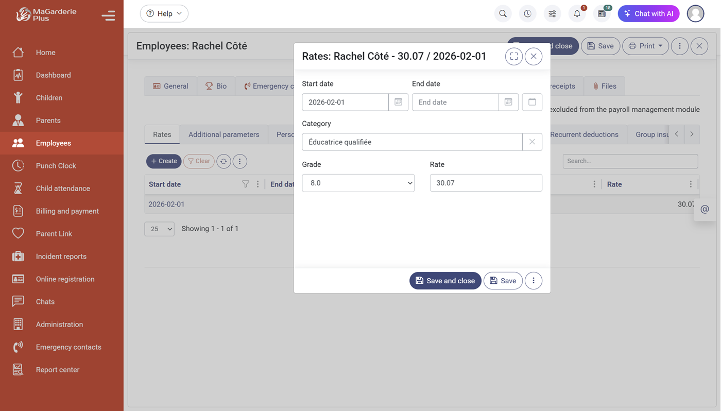The image size is (721, 411).
Task: Open Chats in the sidebar
Action: pos(62,302)
